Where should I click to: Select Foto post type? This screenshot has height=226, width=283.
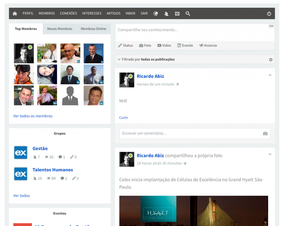point(145,45)
